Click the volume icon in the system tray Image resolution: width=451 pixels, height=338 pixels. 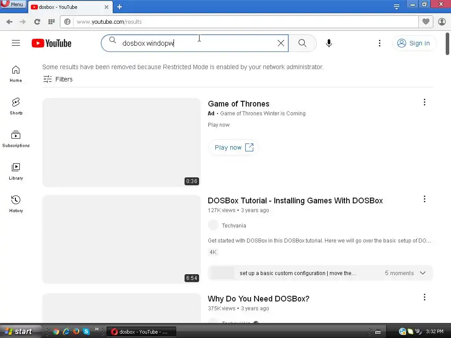pos(418,331)
